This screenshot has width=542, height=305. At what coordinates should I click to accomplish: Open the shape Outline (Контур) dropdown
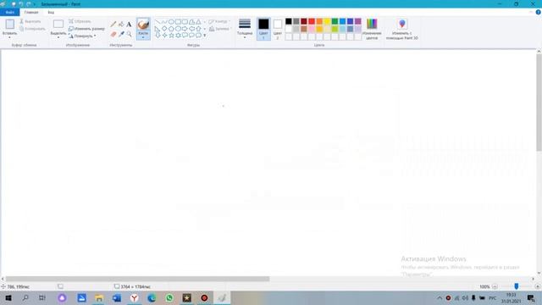pos(219,21)
